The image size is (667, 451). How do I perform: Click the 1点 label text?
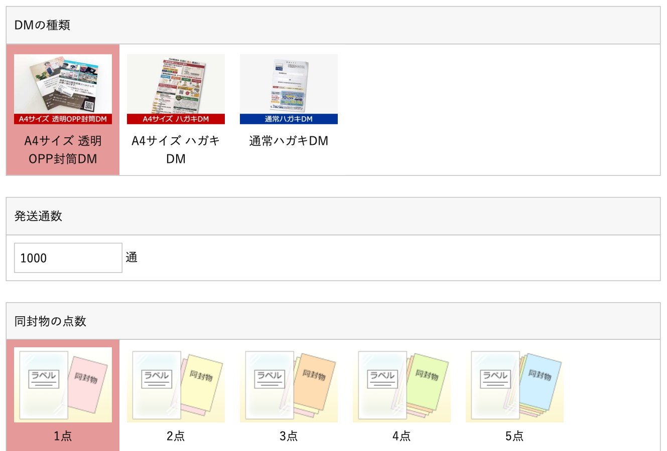click(x=63, y=436)
